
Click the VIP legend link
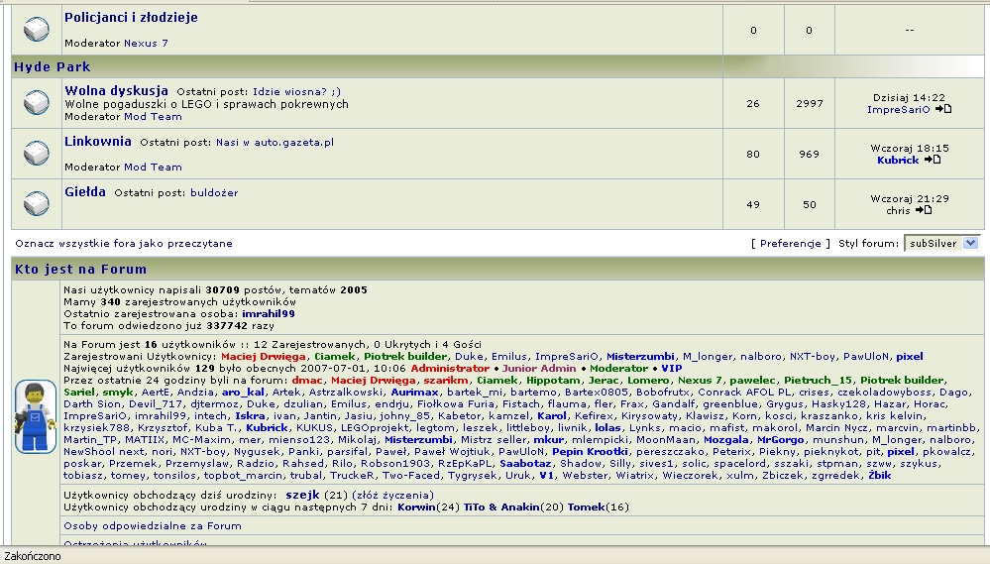tap(672, 368)
